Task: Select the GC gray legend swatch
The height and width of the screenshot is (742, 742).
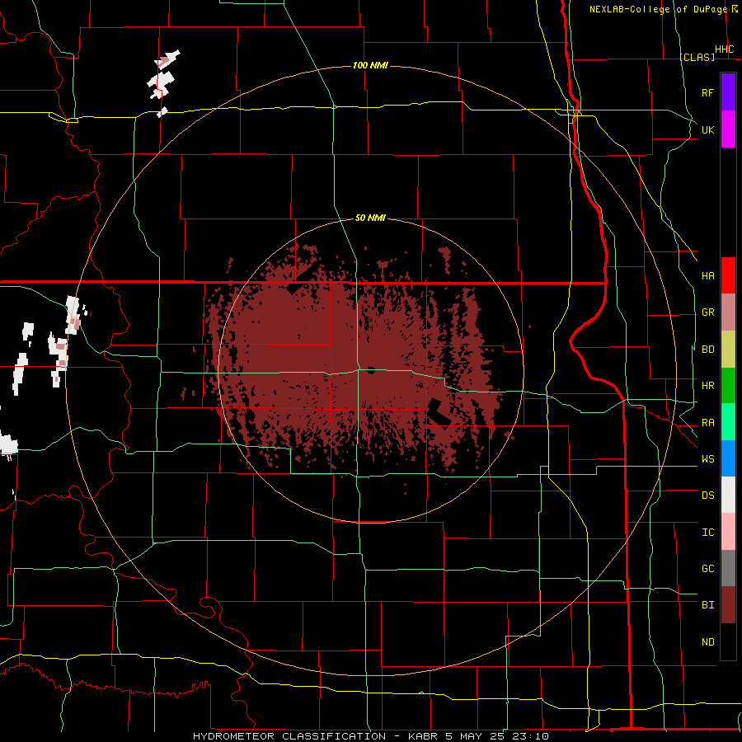Action: click(728, 568)
